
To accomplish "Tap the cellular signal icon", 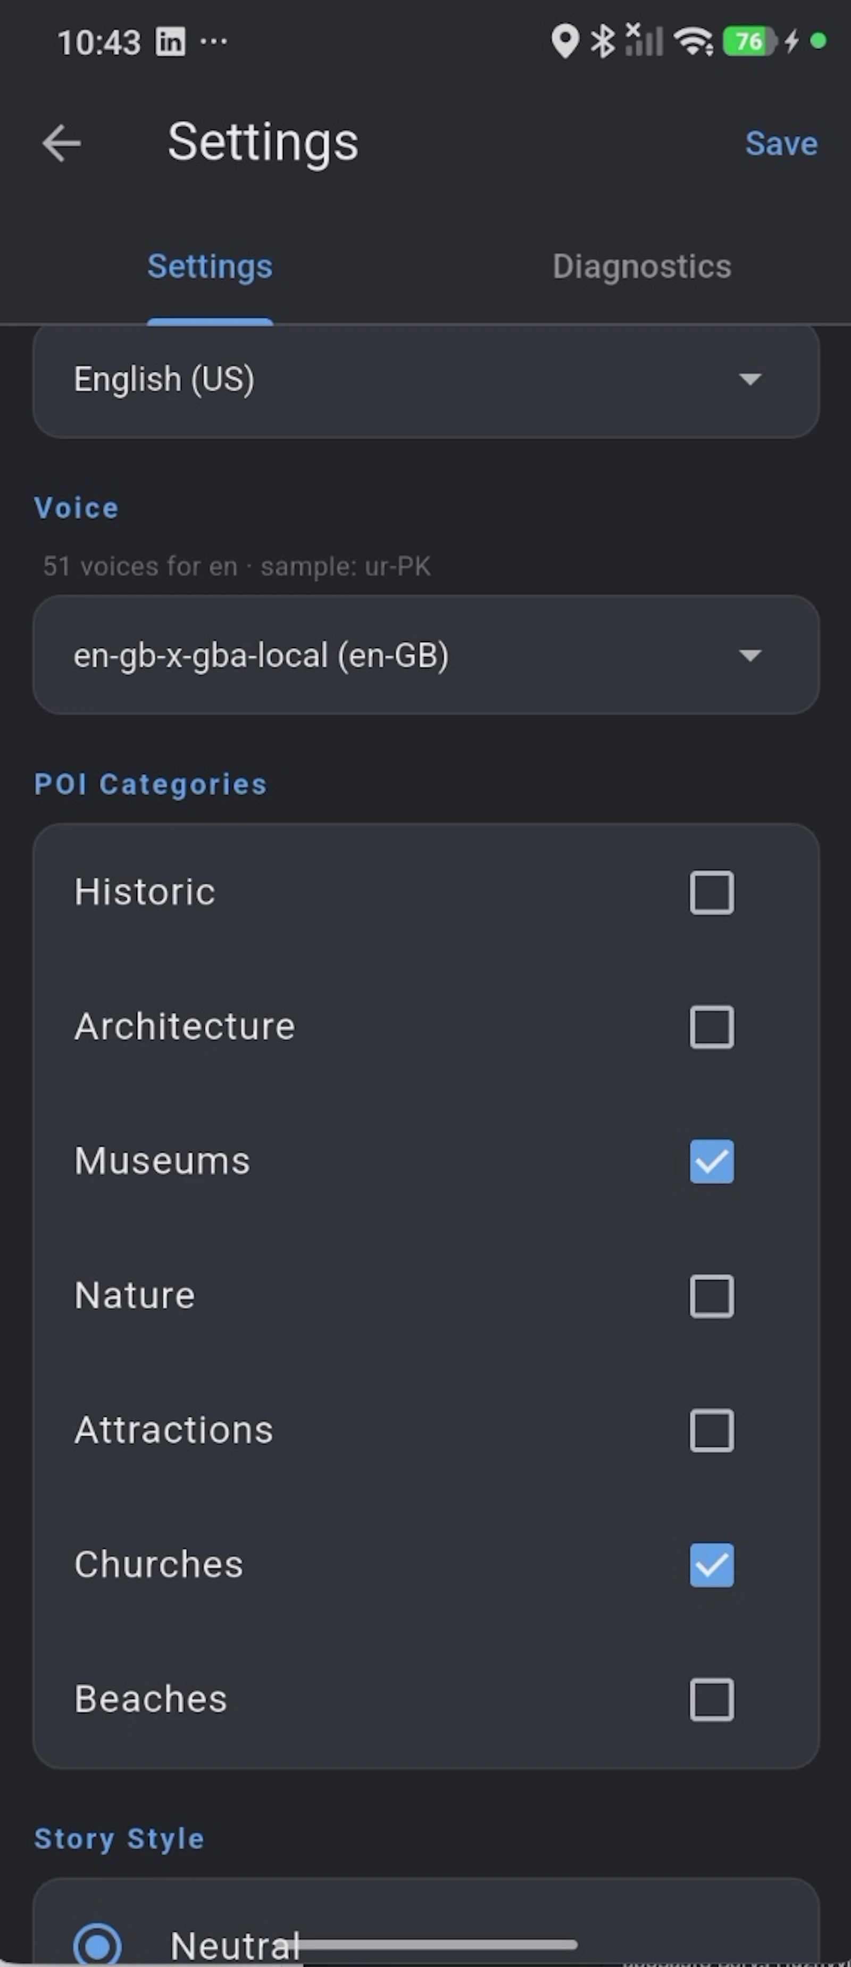I will [x=644, y=40].
